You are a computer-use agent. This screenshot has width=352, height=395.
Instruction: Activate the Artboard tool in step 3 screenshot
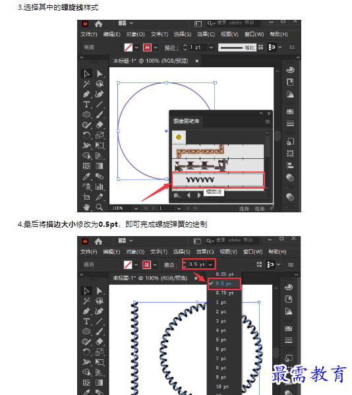[x=86, y=197]
